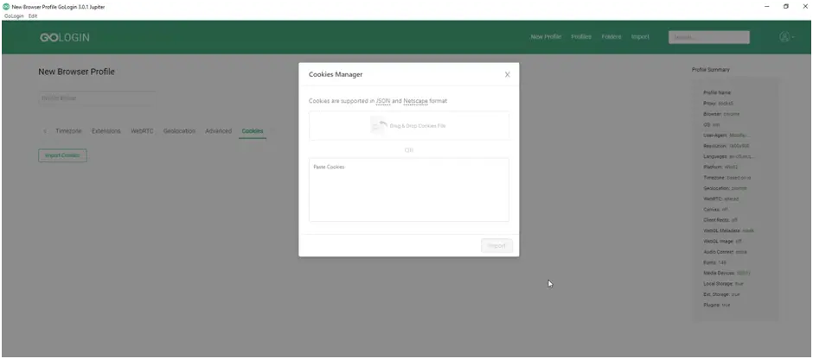Switch to the WebRTC tab
The height and width of the screenshot is (359, 813).
pyautogui.click(x=142, y=131)
